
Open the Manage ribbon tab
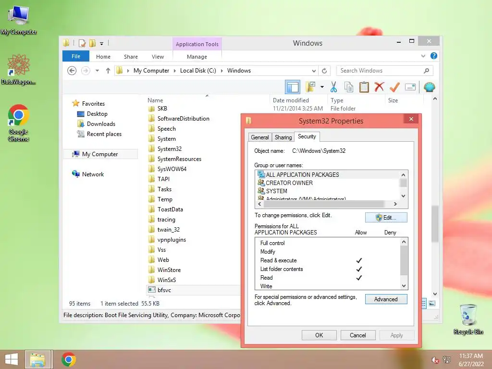[197, 57]
